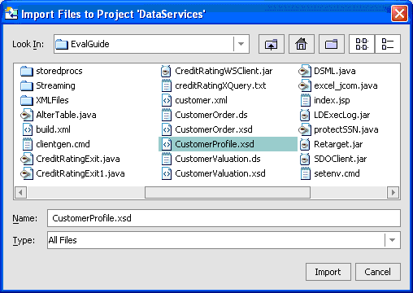Click the CustomerValuation.xsd file name

[220, 173]
